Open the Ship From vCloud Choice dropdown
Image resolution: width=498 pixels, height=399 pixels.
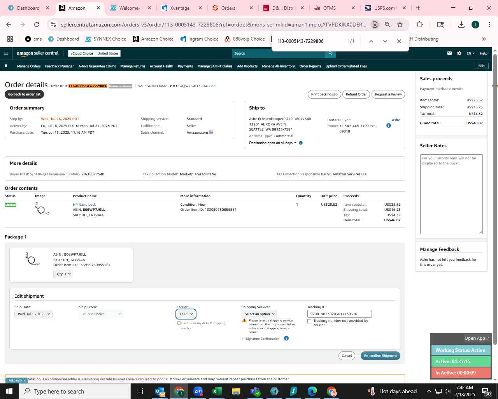[x=101, y=314]
